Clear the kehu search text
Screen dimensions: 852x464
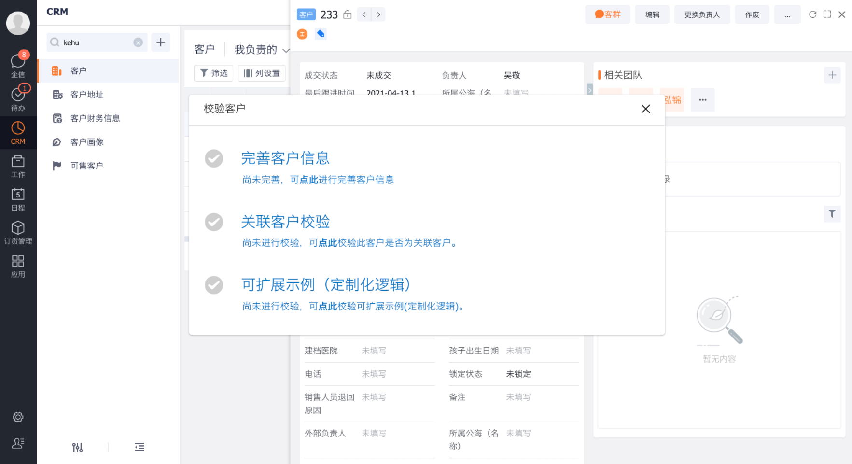click(138, 42)
